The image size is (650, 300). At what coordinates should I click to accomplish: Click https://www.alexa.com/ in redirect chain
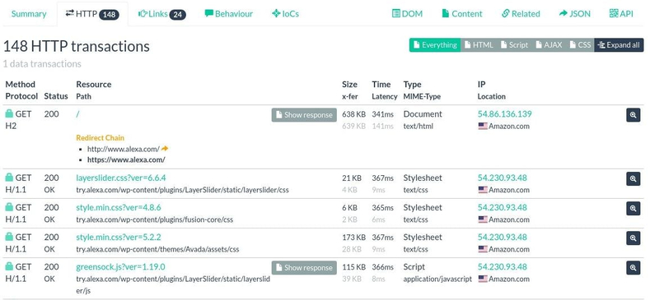126,159
